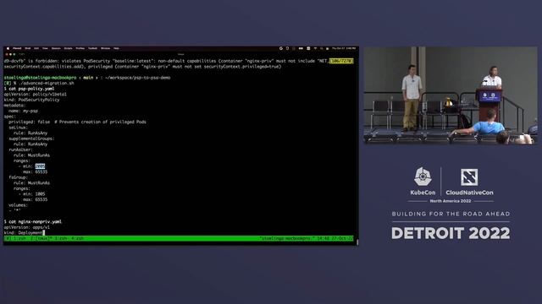The height and width of the screenshot is (304, 542).
Task: Open the iTerm2 application menu
Action: 17,48
